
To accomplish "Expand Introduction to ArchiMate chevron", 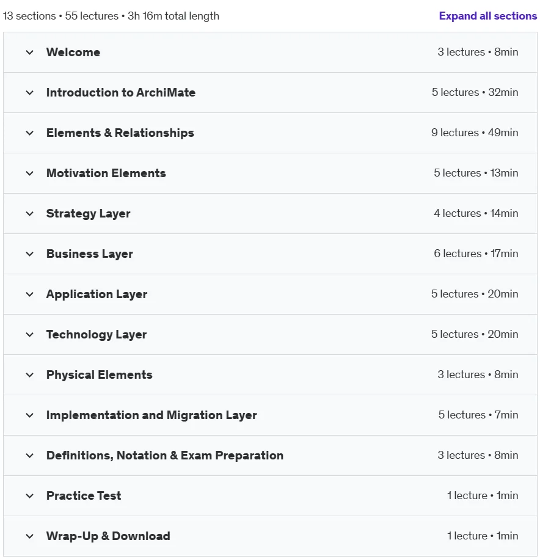I will tap(30, 93).
